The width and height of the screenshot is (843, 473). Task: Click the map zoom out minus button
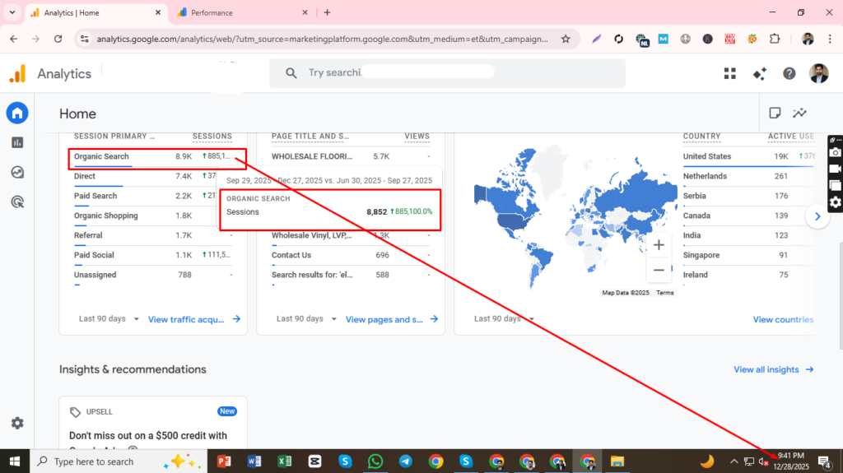659,269
